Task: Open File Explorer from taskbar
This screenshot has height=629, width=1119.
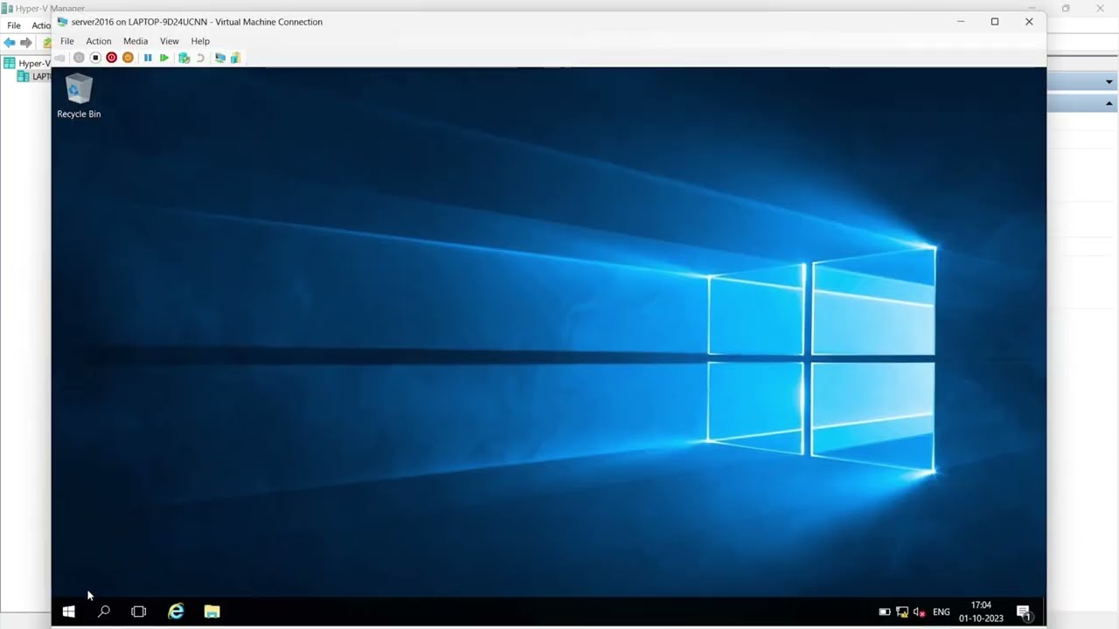Action: tap(212, 612)
